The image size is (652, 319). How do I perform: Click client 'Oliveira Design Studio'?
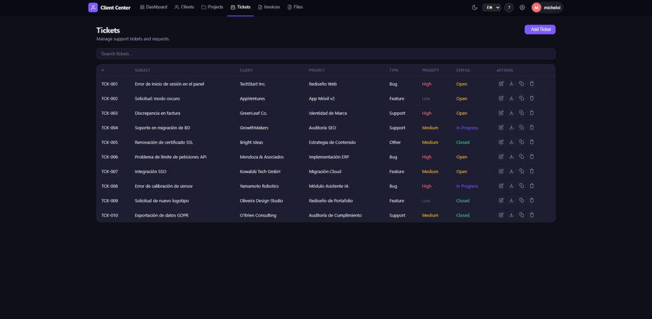click(261, 200)
